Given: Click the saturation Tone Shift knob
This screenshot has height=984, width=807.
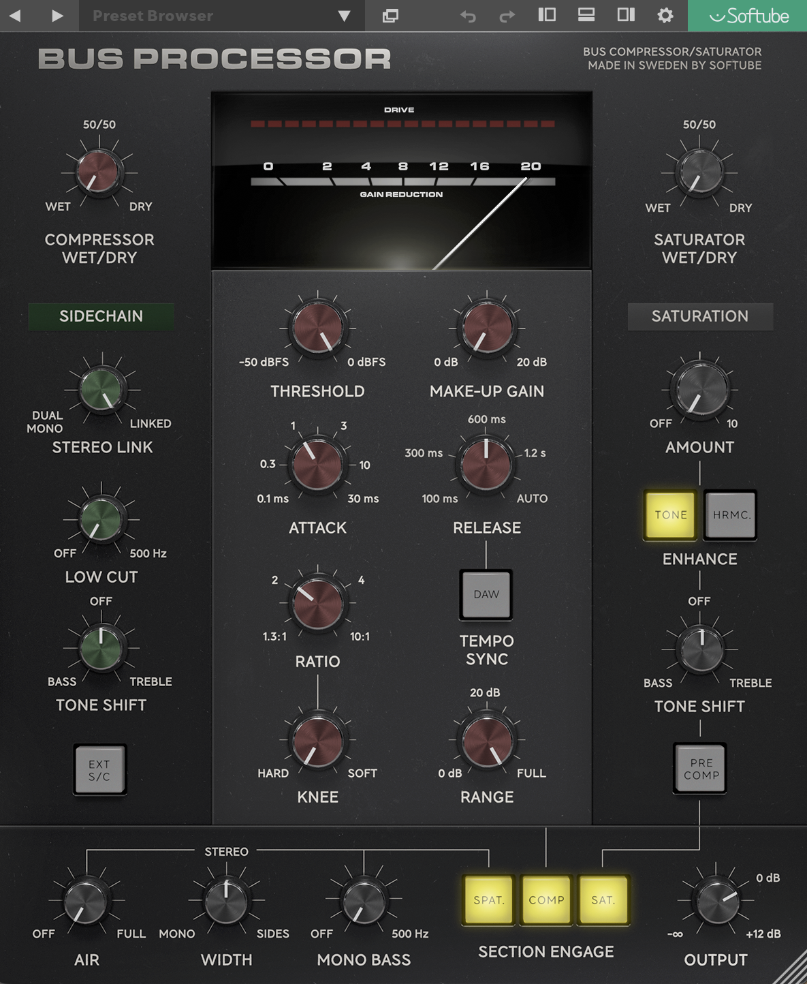Looking at the screenshot, I should [700, 648].
